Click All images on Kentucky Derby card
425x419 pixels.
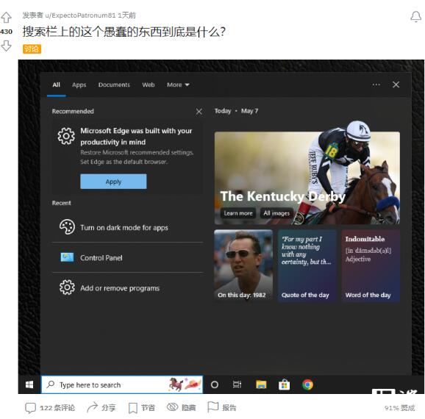coord(276,213)
